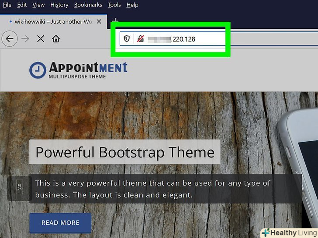Click the Powerful Bootstrap Theme heading
The height and width of the screenshot is (238, 318).
point(125,152)
